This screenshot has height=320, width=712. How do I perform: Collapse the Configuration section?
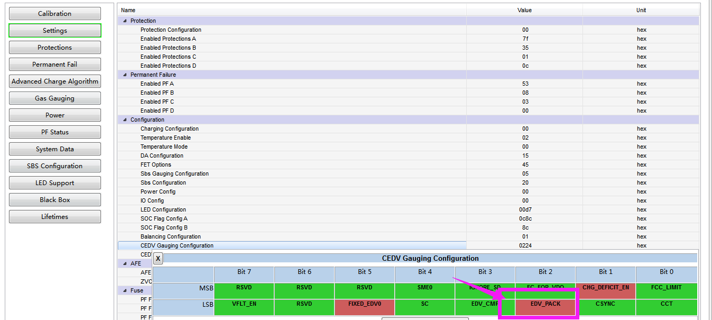click(125, 120)
